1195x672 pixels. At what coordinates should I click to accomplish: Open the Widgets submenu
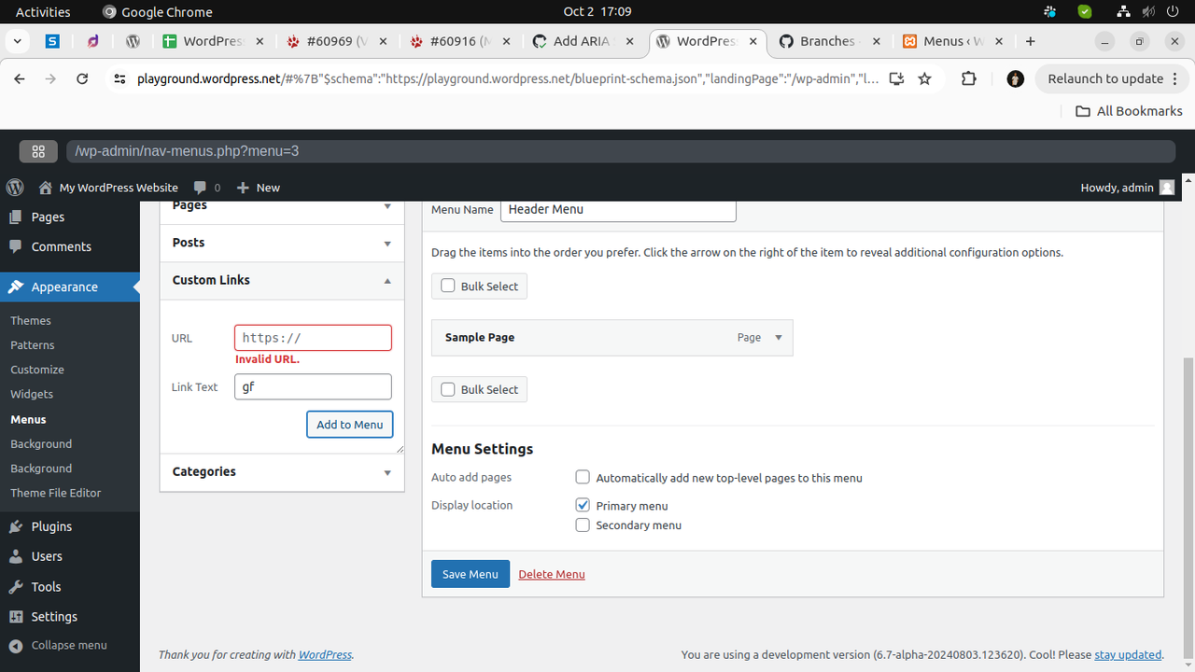[32, 394]
